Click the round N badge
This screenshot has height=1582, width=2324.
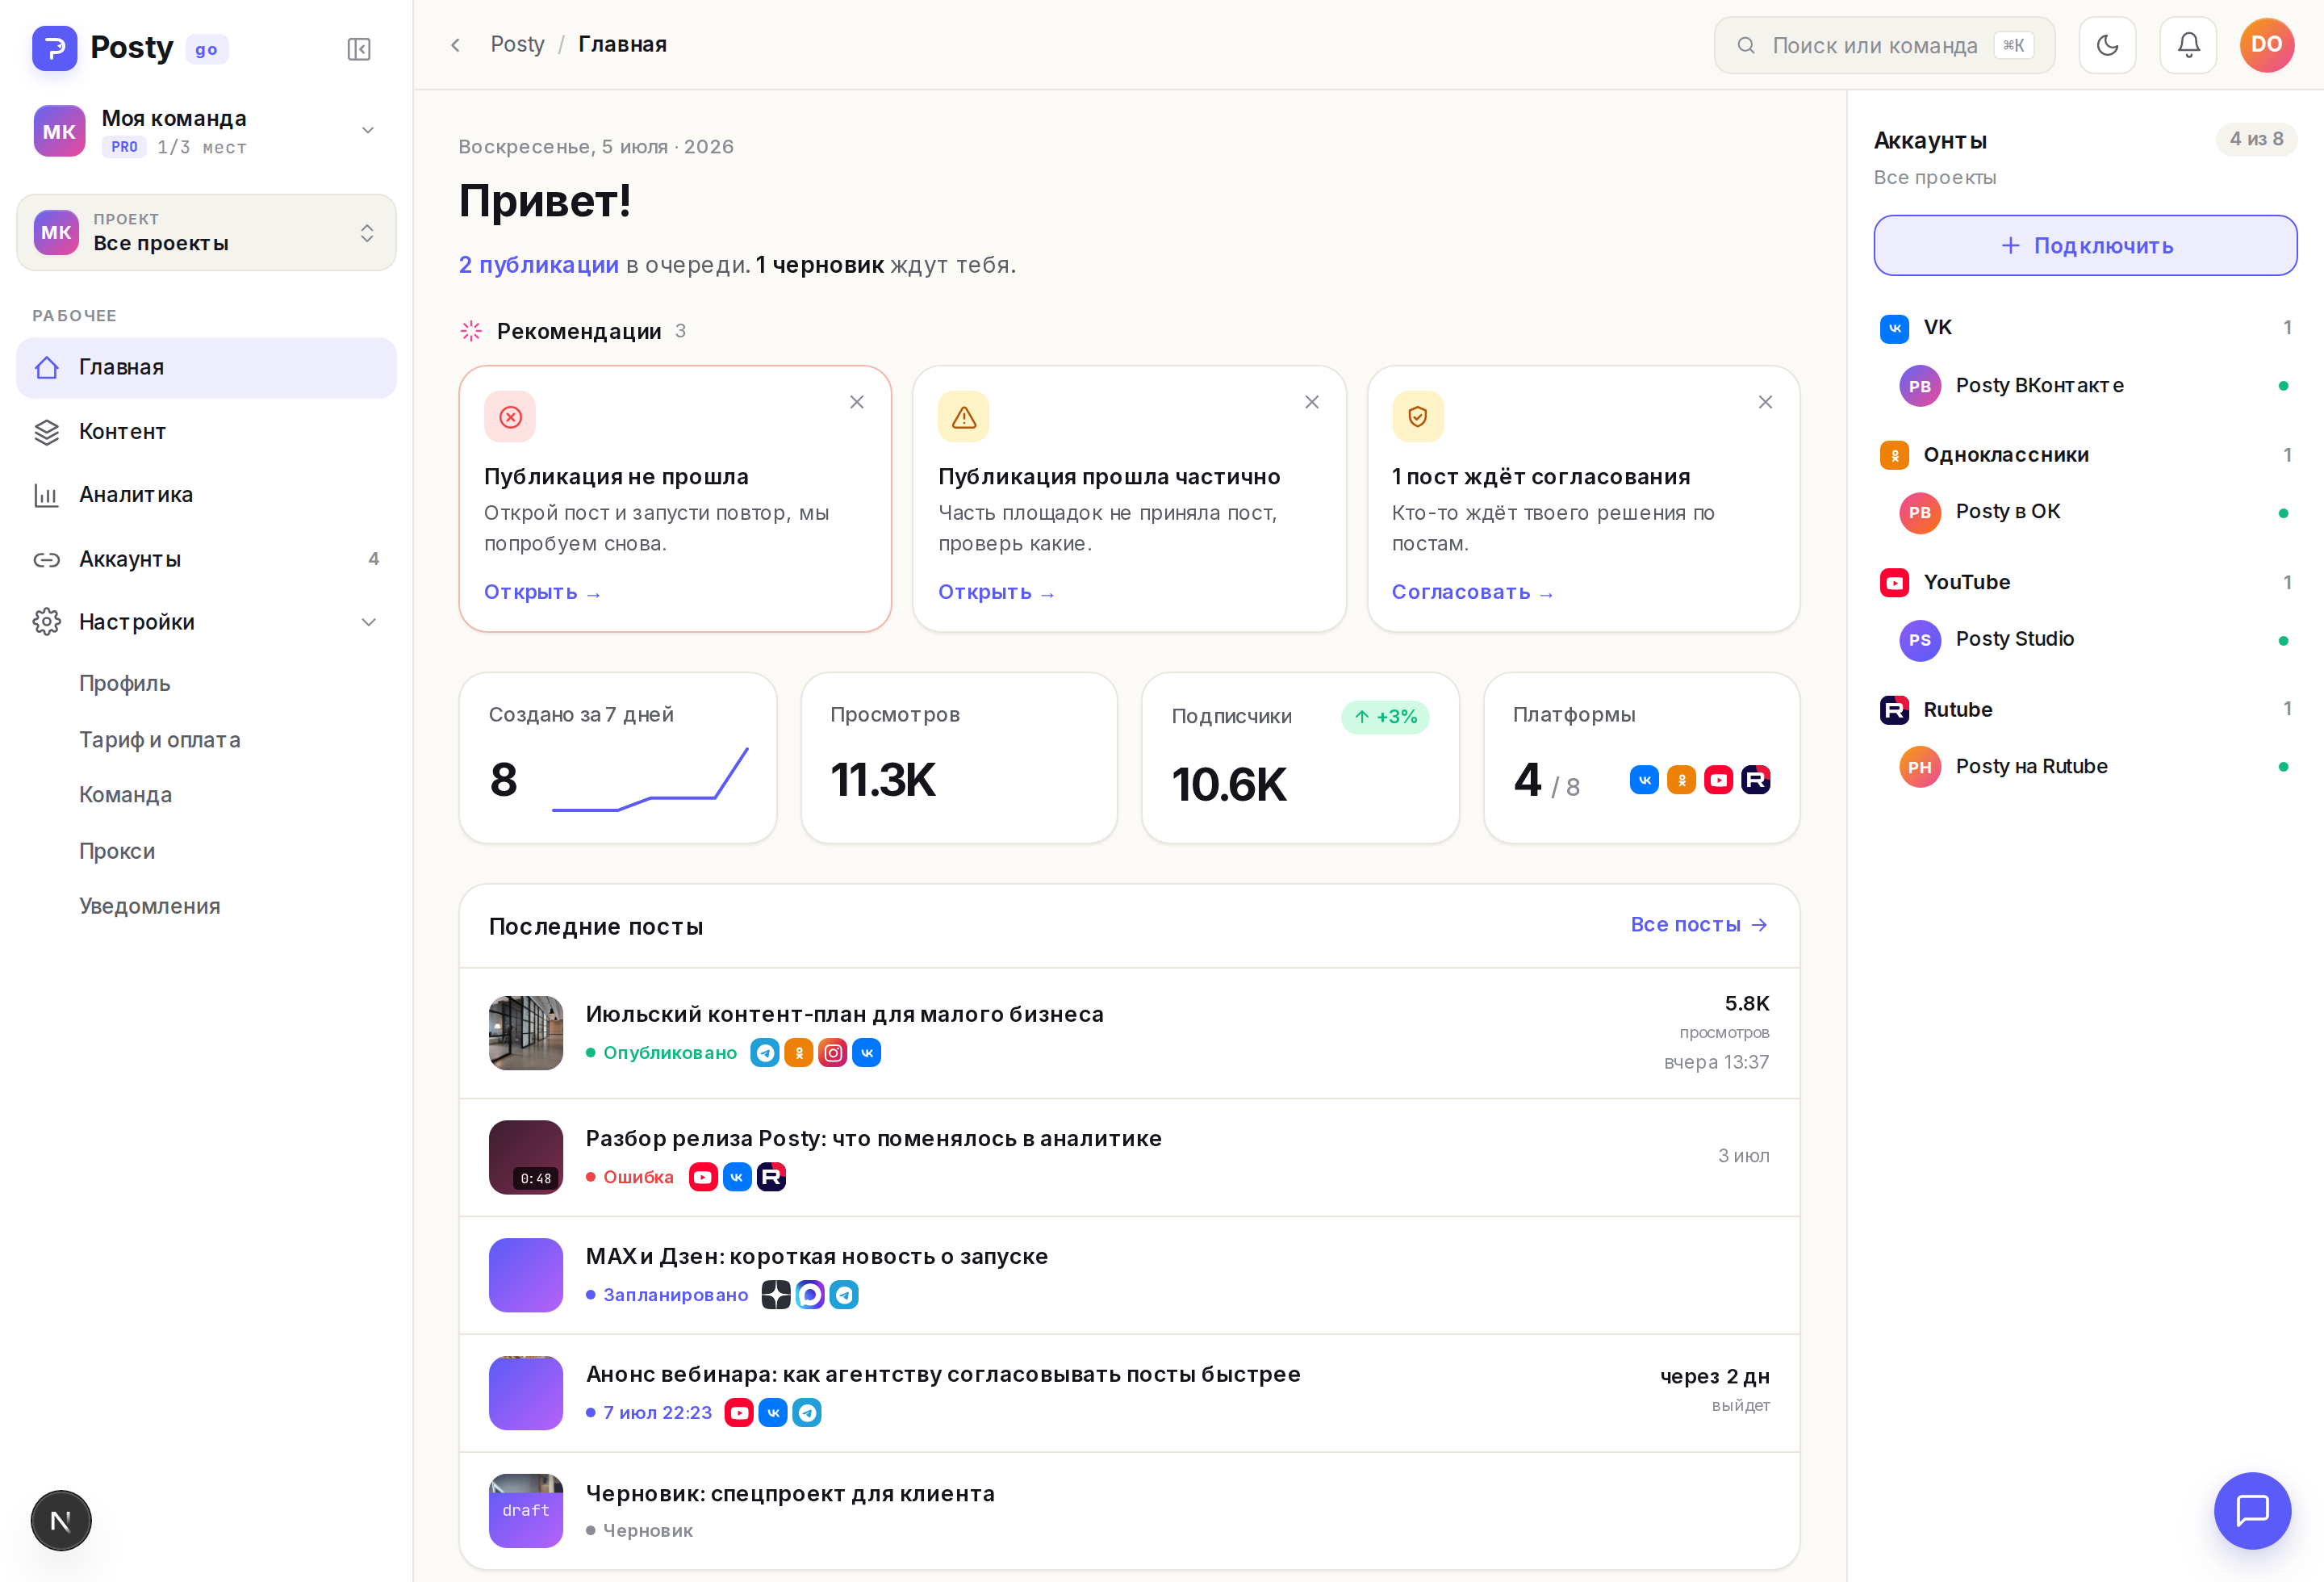tap(61, 1520)
